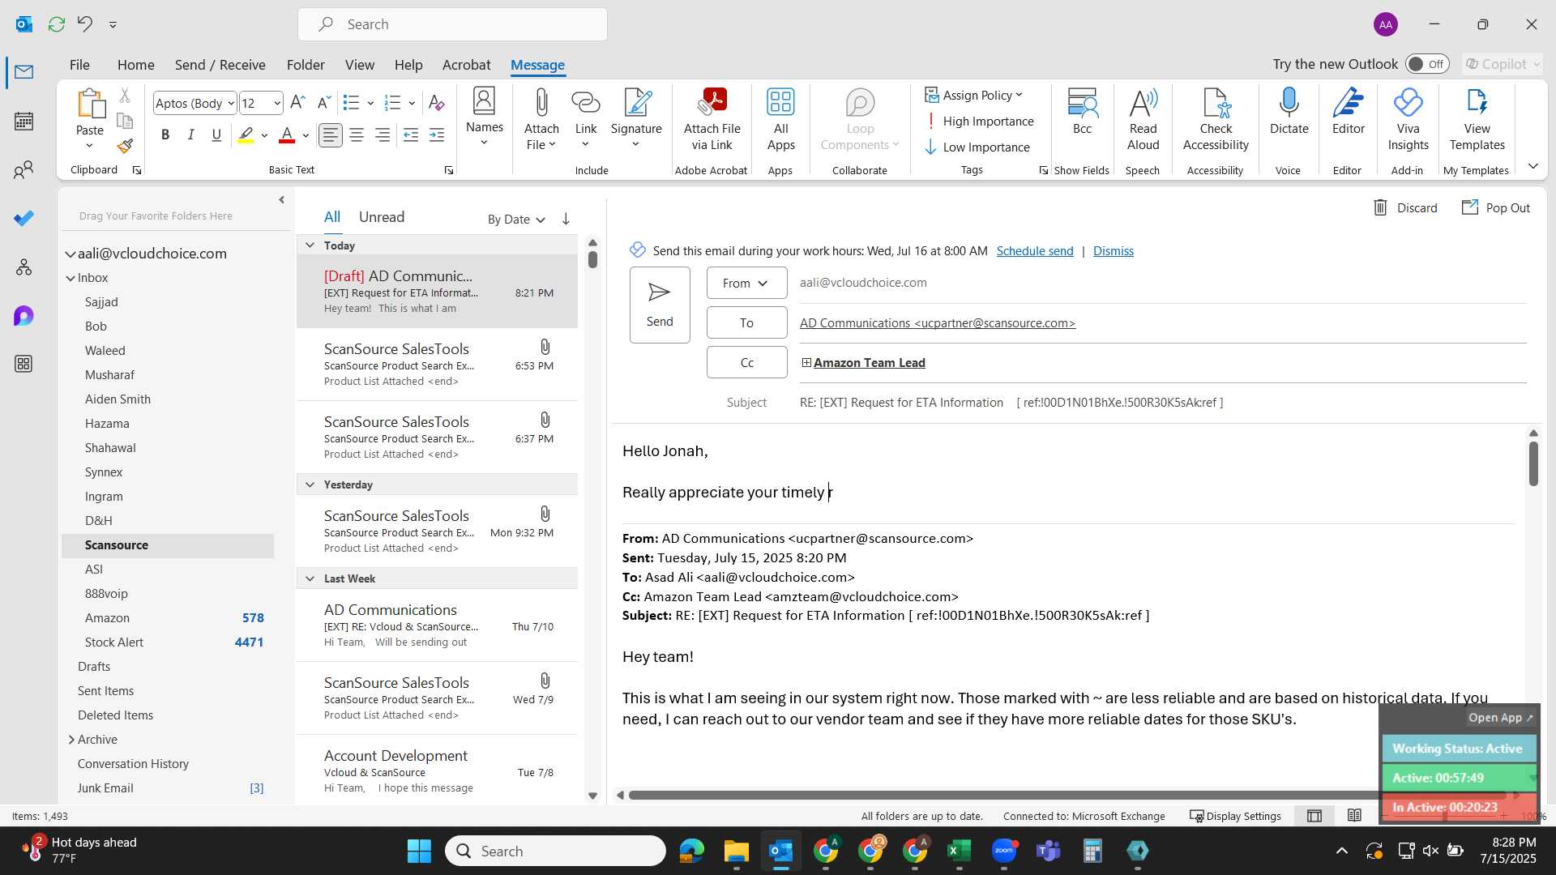
Task: Toggle Underline formatting
Action: (216, 135)
